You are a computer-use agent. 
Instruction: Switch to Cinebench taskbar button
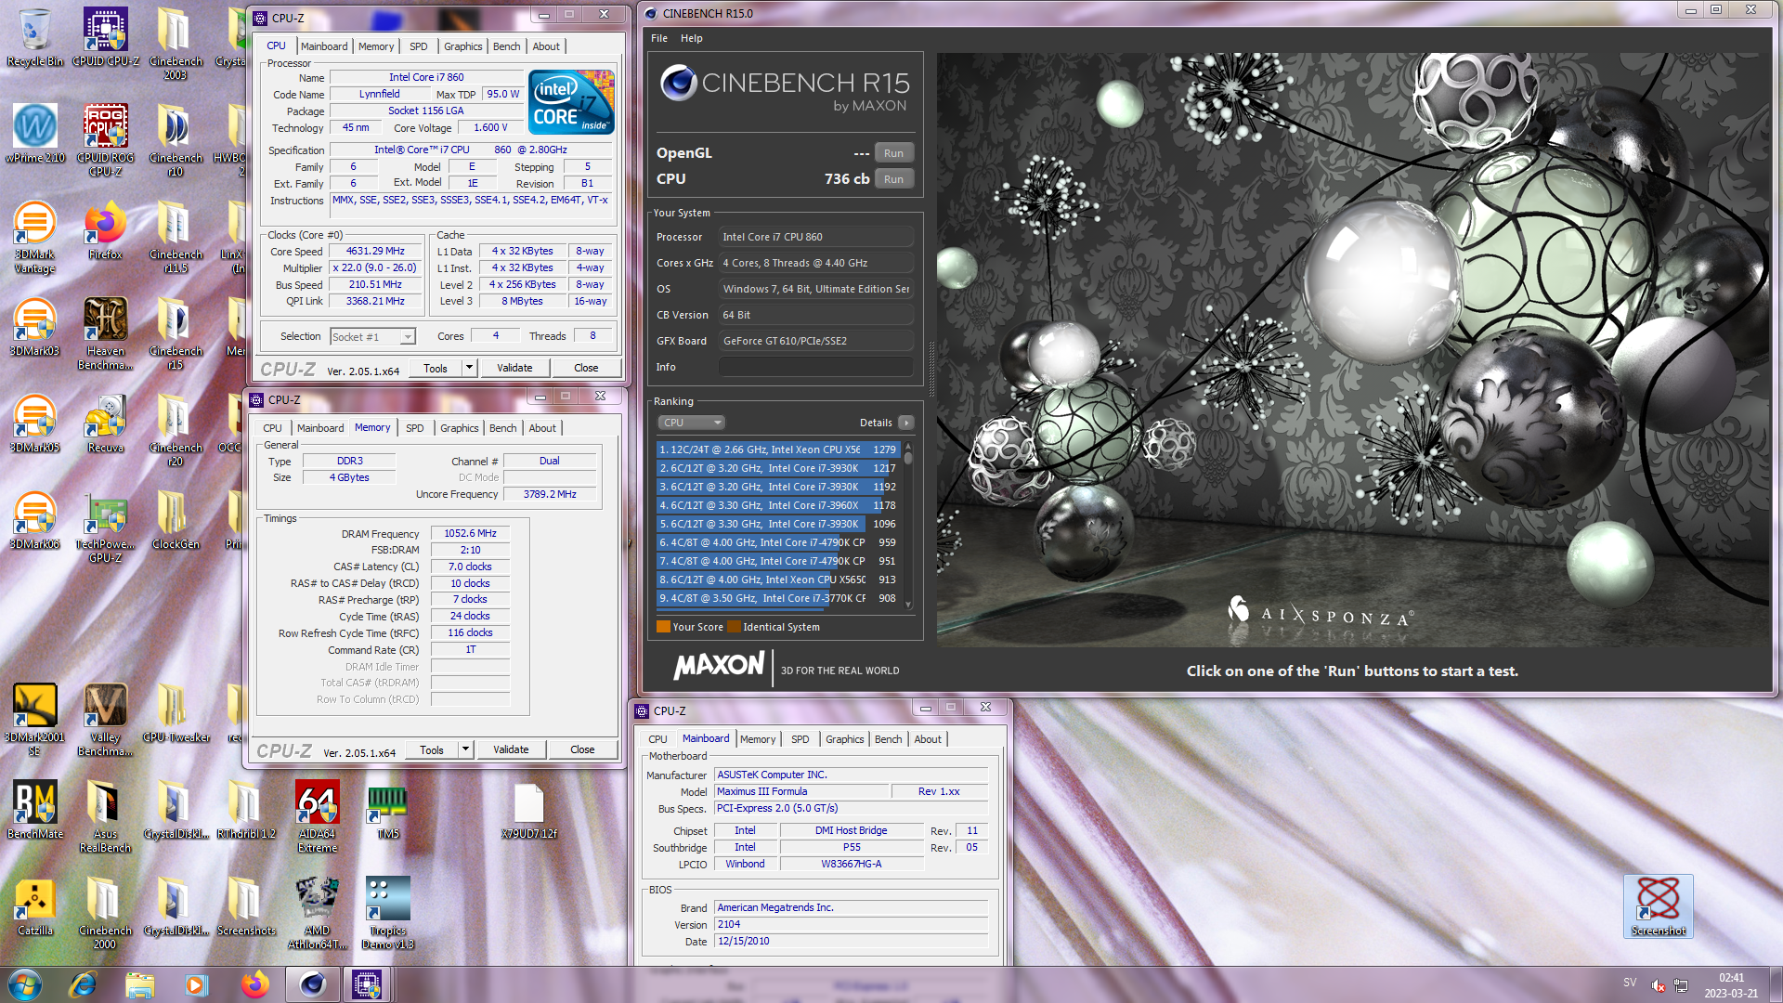click(x=313, y=984)
